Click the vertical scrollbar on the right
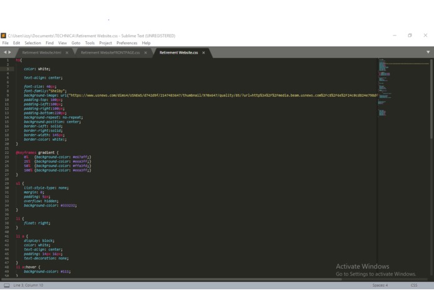This screenshot has height=308, width=434. point(432,98)
